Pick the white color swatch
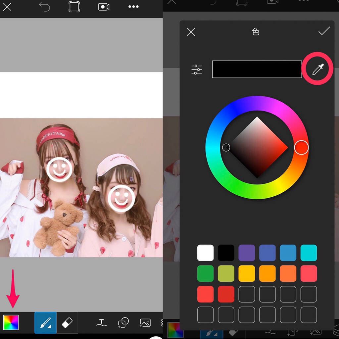 (x=205, y=253)
